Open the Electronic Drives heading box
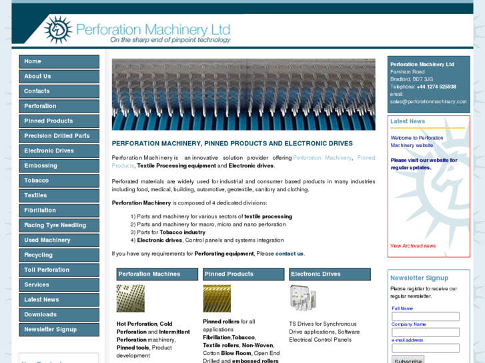The image size is (485, 363). (330, 274)
